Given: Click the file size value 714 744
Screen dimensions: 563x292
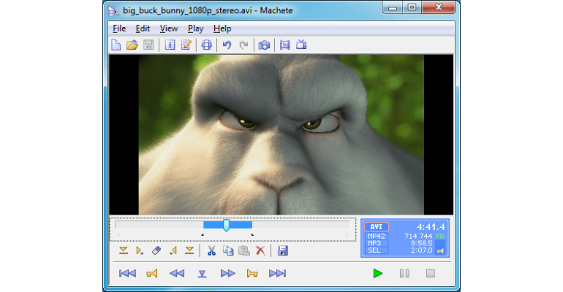Looking at the screenshot, I should point(418,236).
